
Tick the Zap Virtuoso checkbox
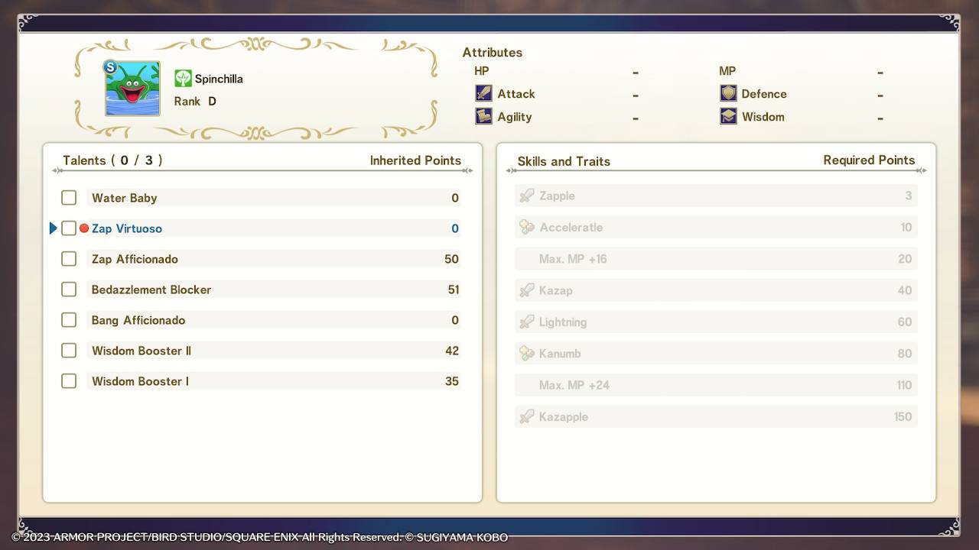click(x=69, y=228)
